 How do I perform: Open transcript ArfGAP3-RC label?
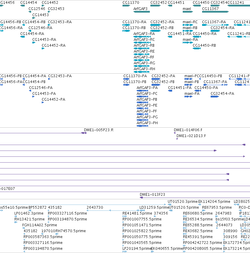pyautogui.click(x=144, y=40)
